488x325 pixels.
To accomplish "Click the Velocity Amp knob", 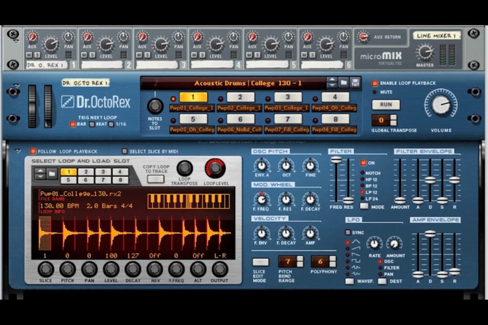I will pyautogui.click(x=310, y=233).
